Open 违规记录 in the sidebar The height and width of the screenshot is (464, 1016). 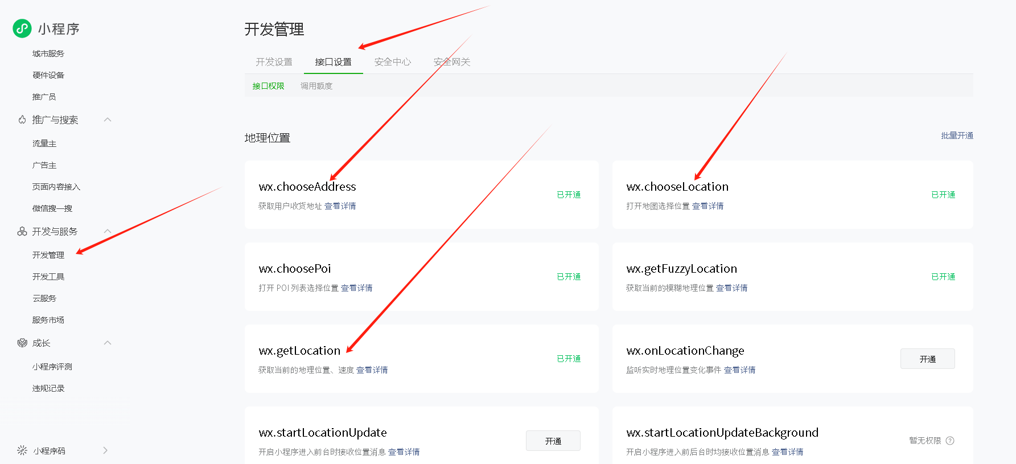(x=48, y=388)
